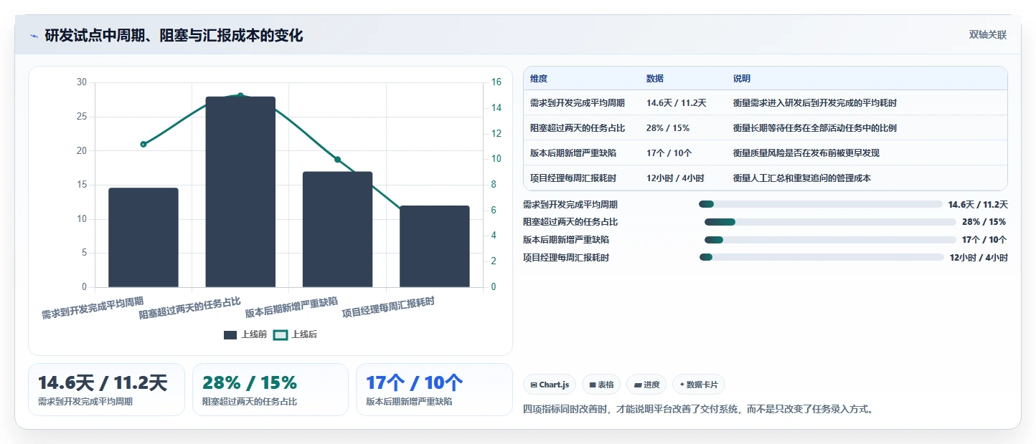Image resolution: width=1036 pixels, height=444 pixels.
Task: Click the 维度 column header
Action: tap(538, 78)
